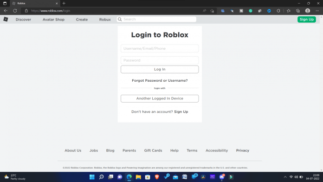Open Accessibility footer link
The height and width of the screenshot is (182, 323).
click(x=217, y=150)
